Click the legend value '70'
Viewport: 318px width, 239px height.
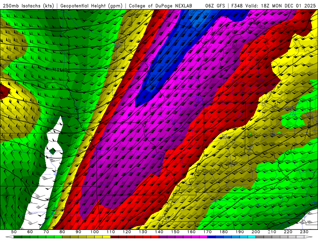[46, 232]
